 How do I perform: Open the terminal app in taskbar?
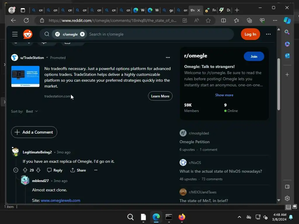pyautogui.click(x=169, y=217)
